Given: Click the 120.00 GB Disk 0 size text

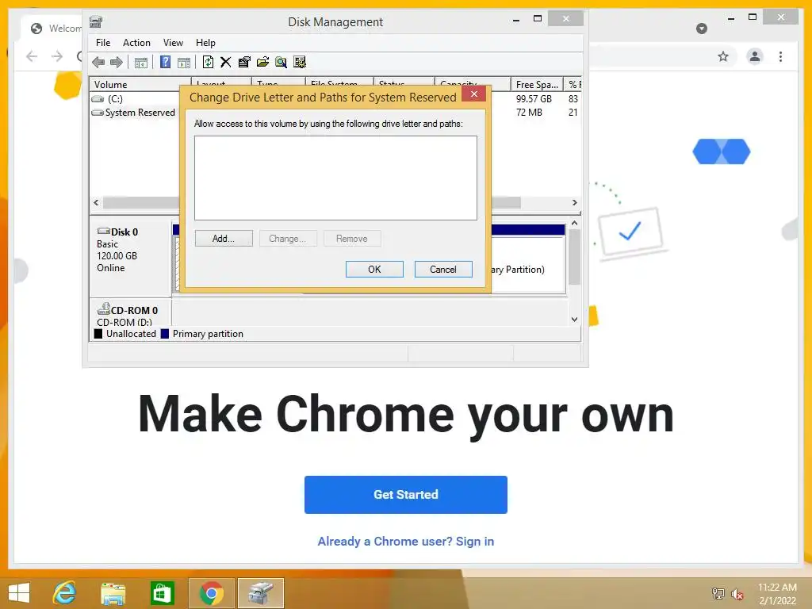Looking at the screenshot, I should pos(117,256).
